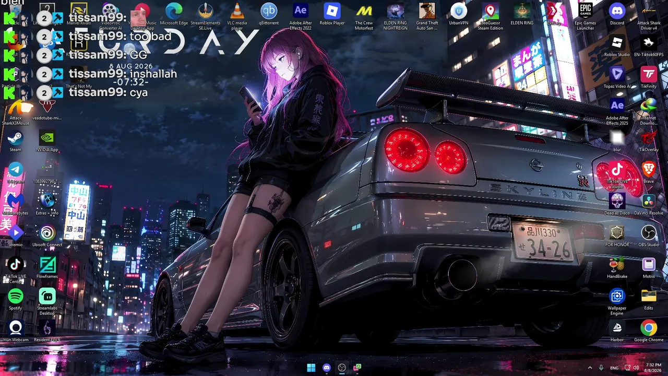Open DaVinci Resolve desktop shortcut

coord(649,205)
